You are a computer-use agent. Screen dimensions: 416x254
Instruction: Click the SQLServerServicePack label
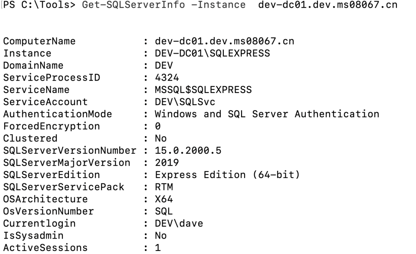point(64,187)
